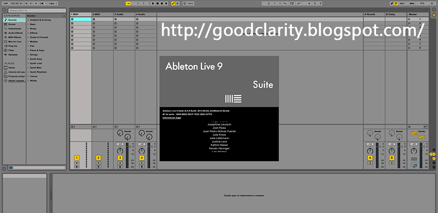This screenshot has height=213, width=438.
Task: Expand the Mallets folder
Action: 28,42
